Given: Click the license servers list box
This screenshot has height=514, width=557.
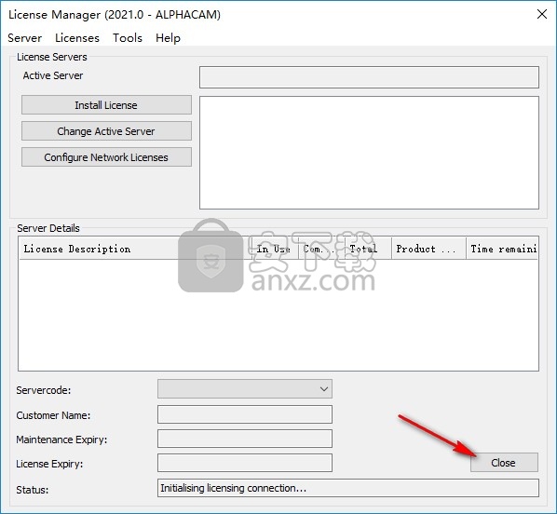Looking at the screenshot, I should 369,153.
